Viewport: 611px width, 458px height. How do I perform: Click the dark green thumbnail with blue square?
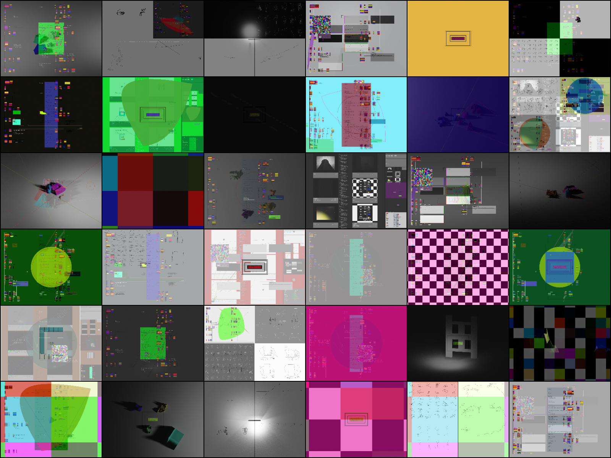pos(559,267)
